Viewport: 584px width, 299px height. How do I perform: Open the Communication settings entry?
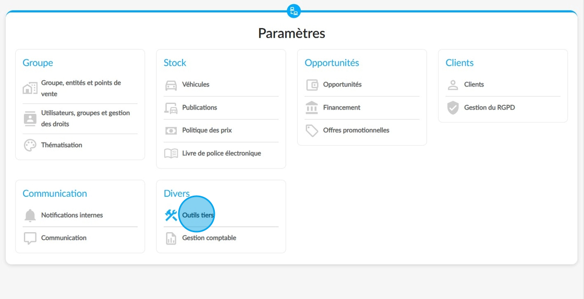point(64,238)
